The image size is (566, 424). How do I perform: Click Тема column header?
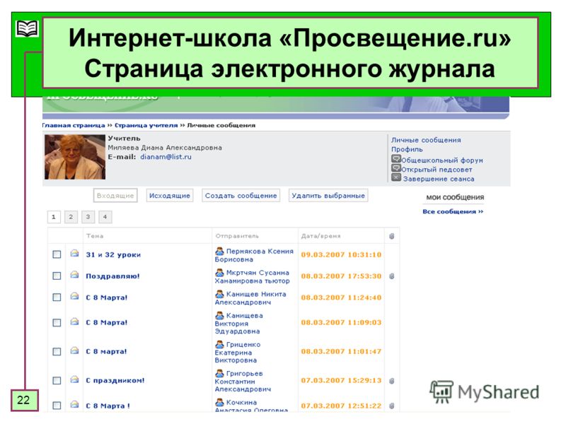coord(95,236)
